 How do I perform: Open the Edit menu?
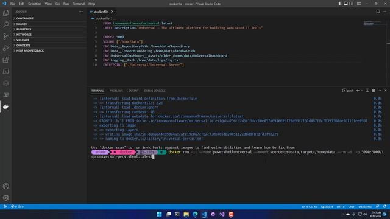click(22, 4)
